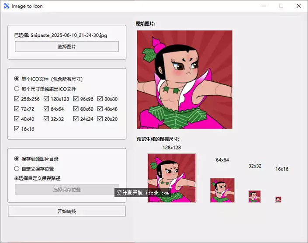Click the 原始图片: heading label
Image resolution: width=308 pixels, height=243 pixels.
click(145, 24)
